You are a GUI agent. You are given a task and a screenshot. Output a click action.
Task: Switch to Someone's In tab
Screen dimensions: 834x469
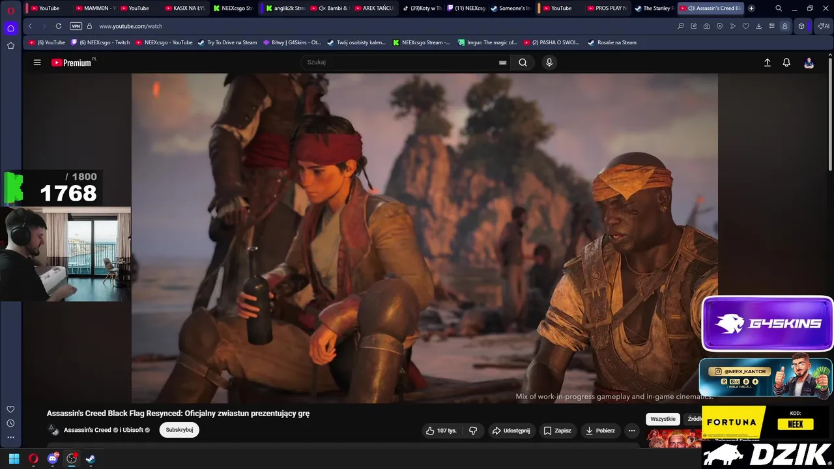(x=511, y=8)
